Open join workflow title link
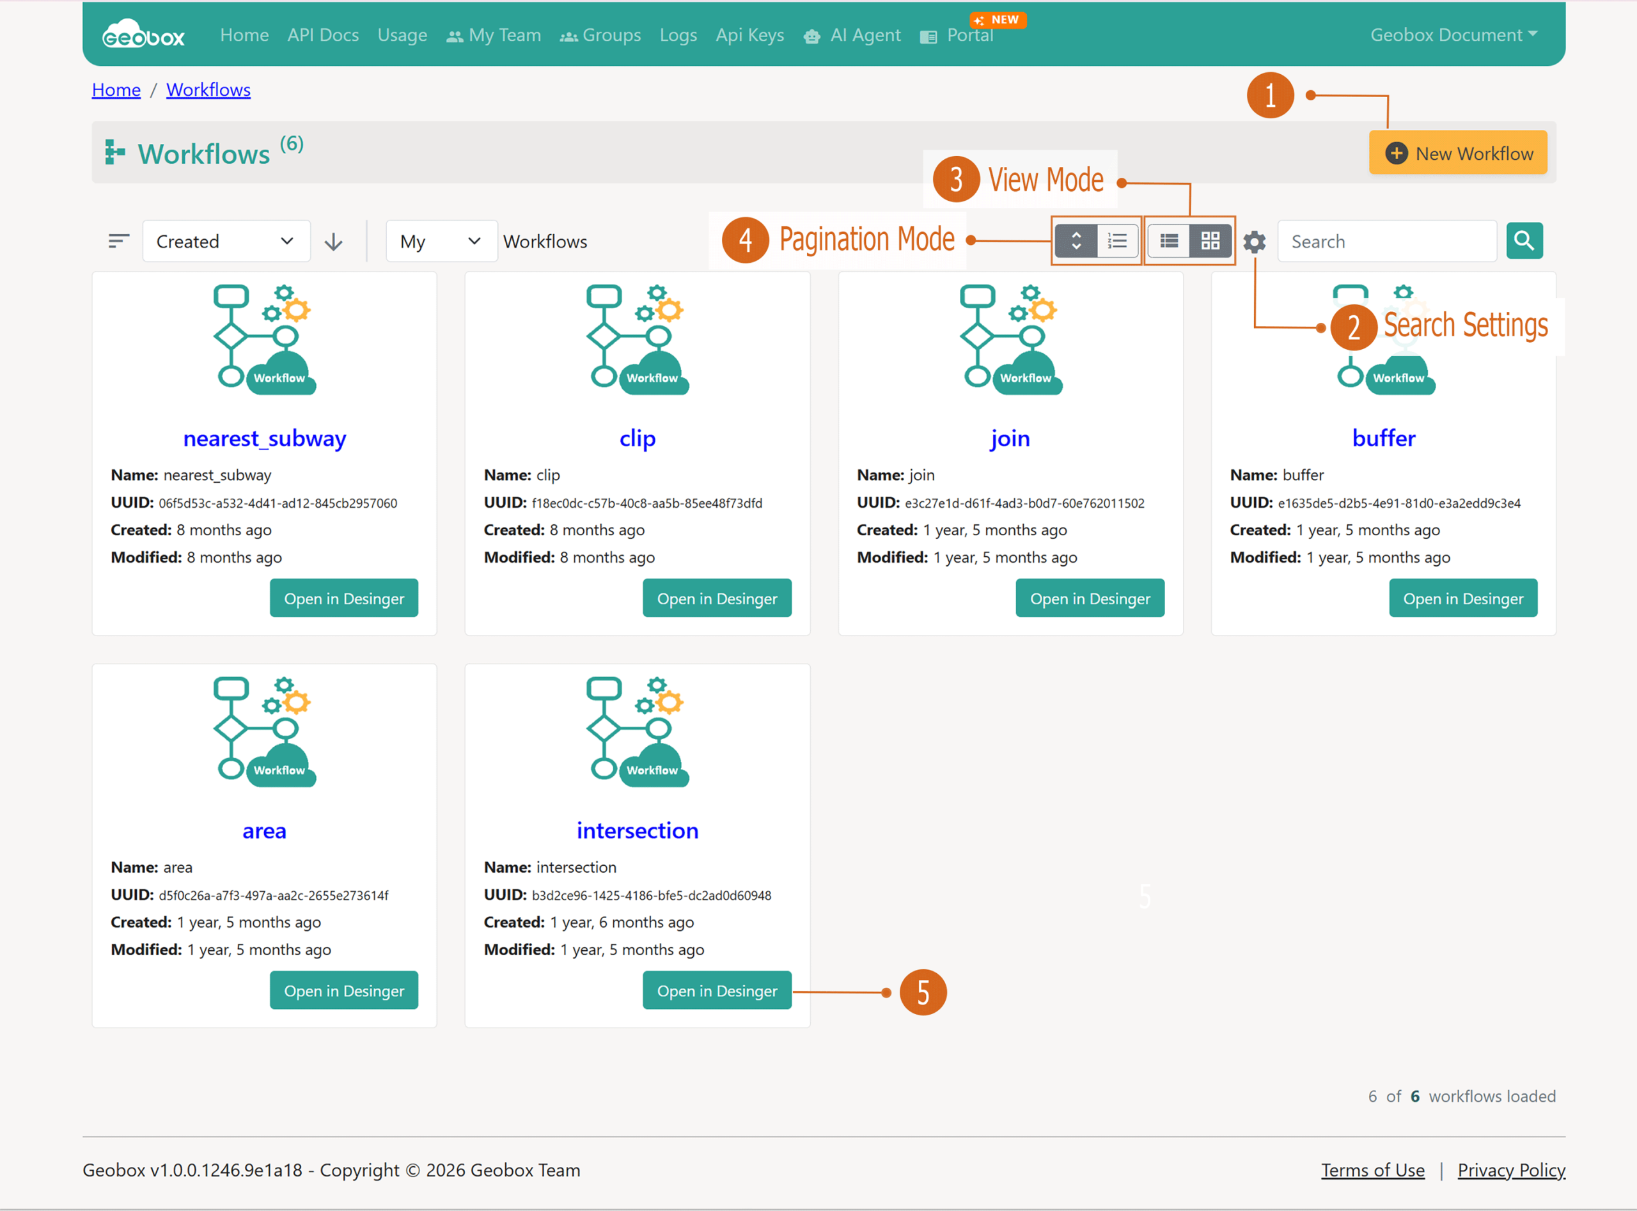The image size is (1637, 1211). click(x=1010, y=439)
